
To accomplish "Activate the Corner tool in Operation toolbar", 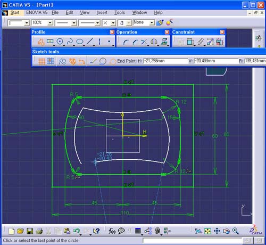I will click(x=126, y=42).
